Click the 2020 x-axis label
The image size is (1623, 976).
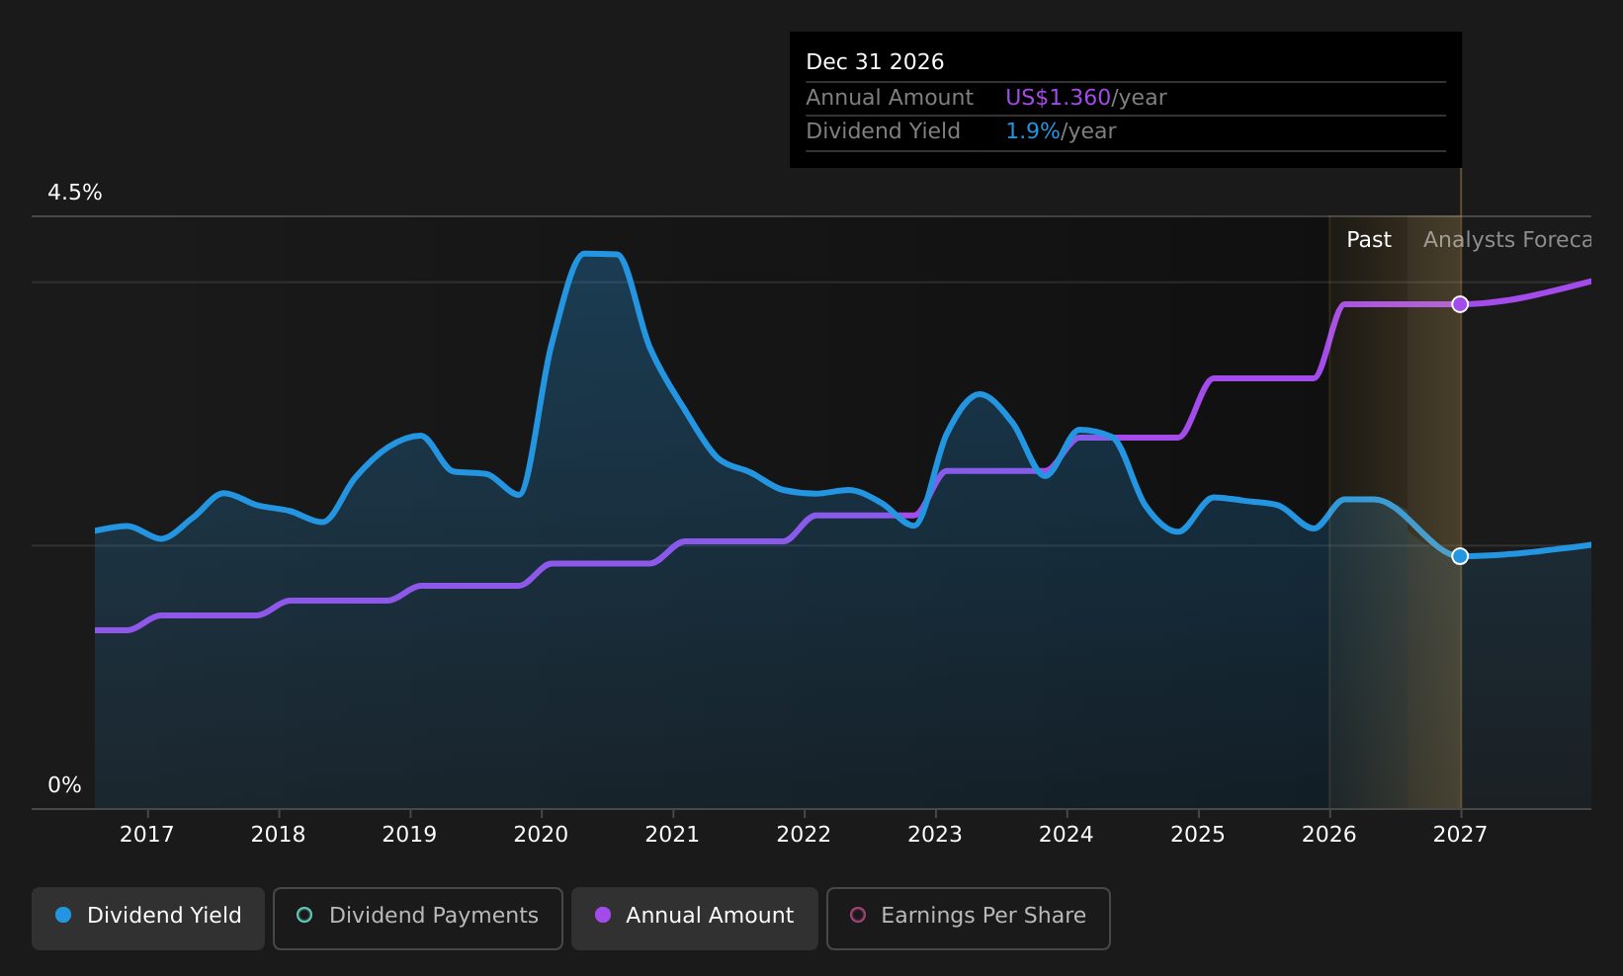point(542,835)
